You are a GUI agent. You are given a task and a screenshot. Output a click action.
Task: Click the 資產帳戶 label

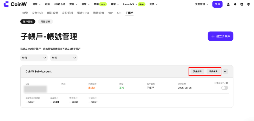click(x=54, y=98)
